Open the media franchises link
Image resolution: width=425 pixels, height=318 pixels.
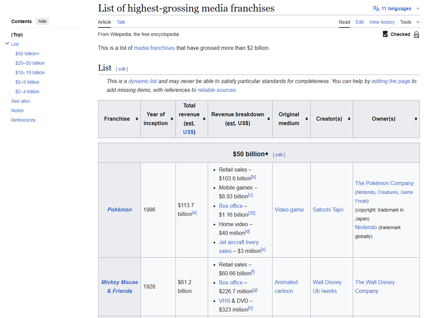154,48
